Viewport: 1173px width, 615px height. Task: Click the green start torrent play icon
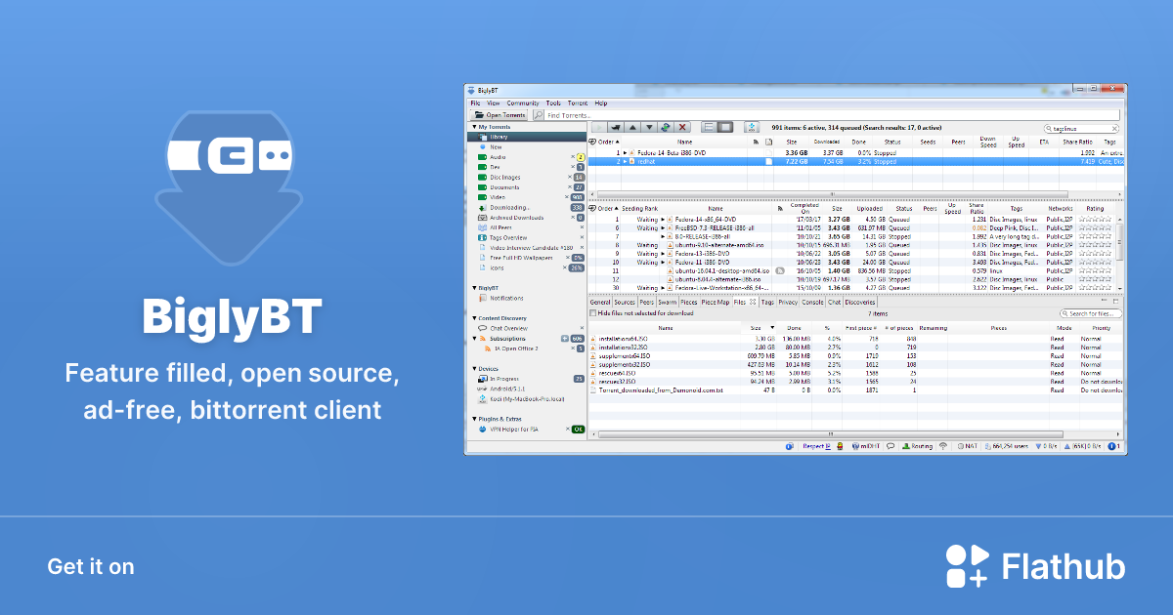pos(599,127)
